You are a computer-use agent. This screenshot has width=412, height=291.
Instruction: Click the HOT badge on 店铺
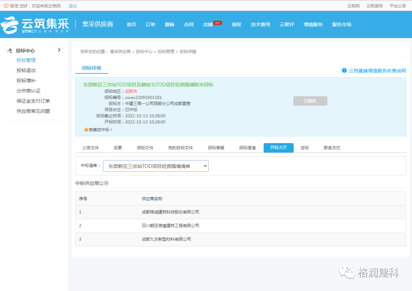click(x=217, y=23)
